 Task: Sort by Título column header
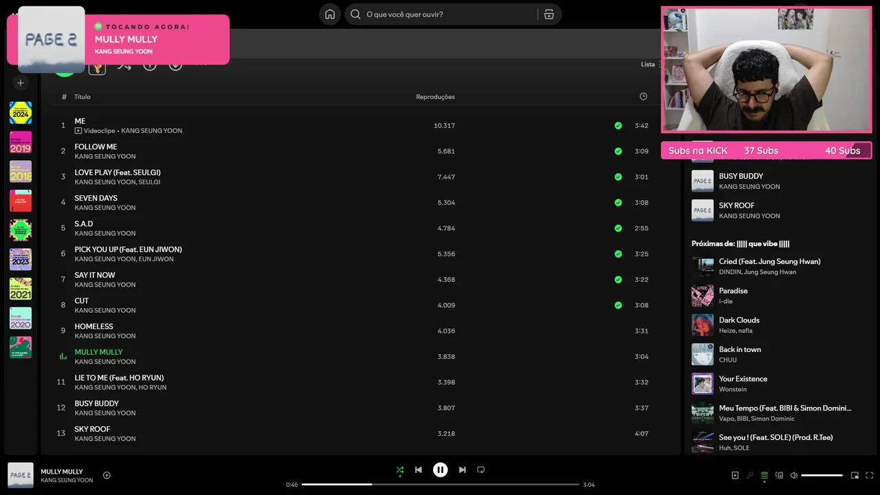[82, 97]
